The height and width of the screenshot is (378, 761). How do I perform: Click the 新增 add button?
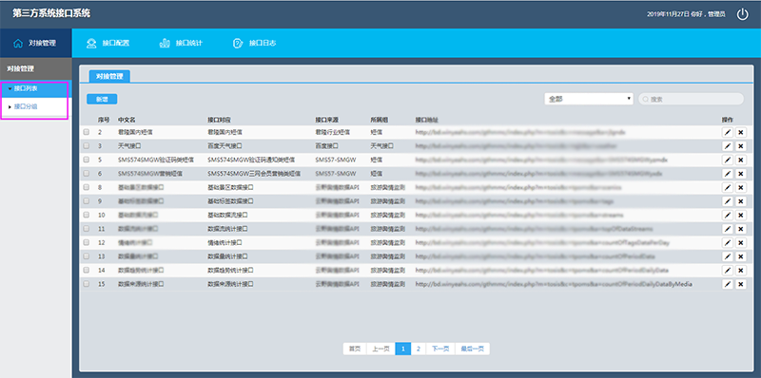[102, 99]
